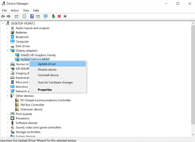Collapse the Display adapters category
Screen dimensions: 195x142
pyautogui.click(x=8, y=51)
